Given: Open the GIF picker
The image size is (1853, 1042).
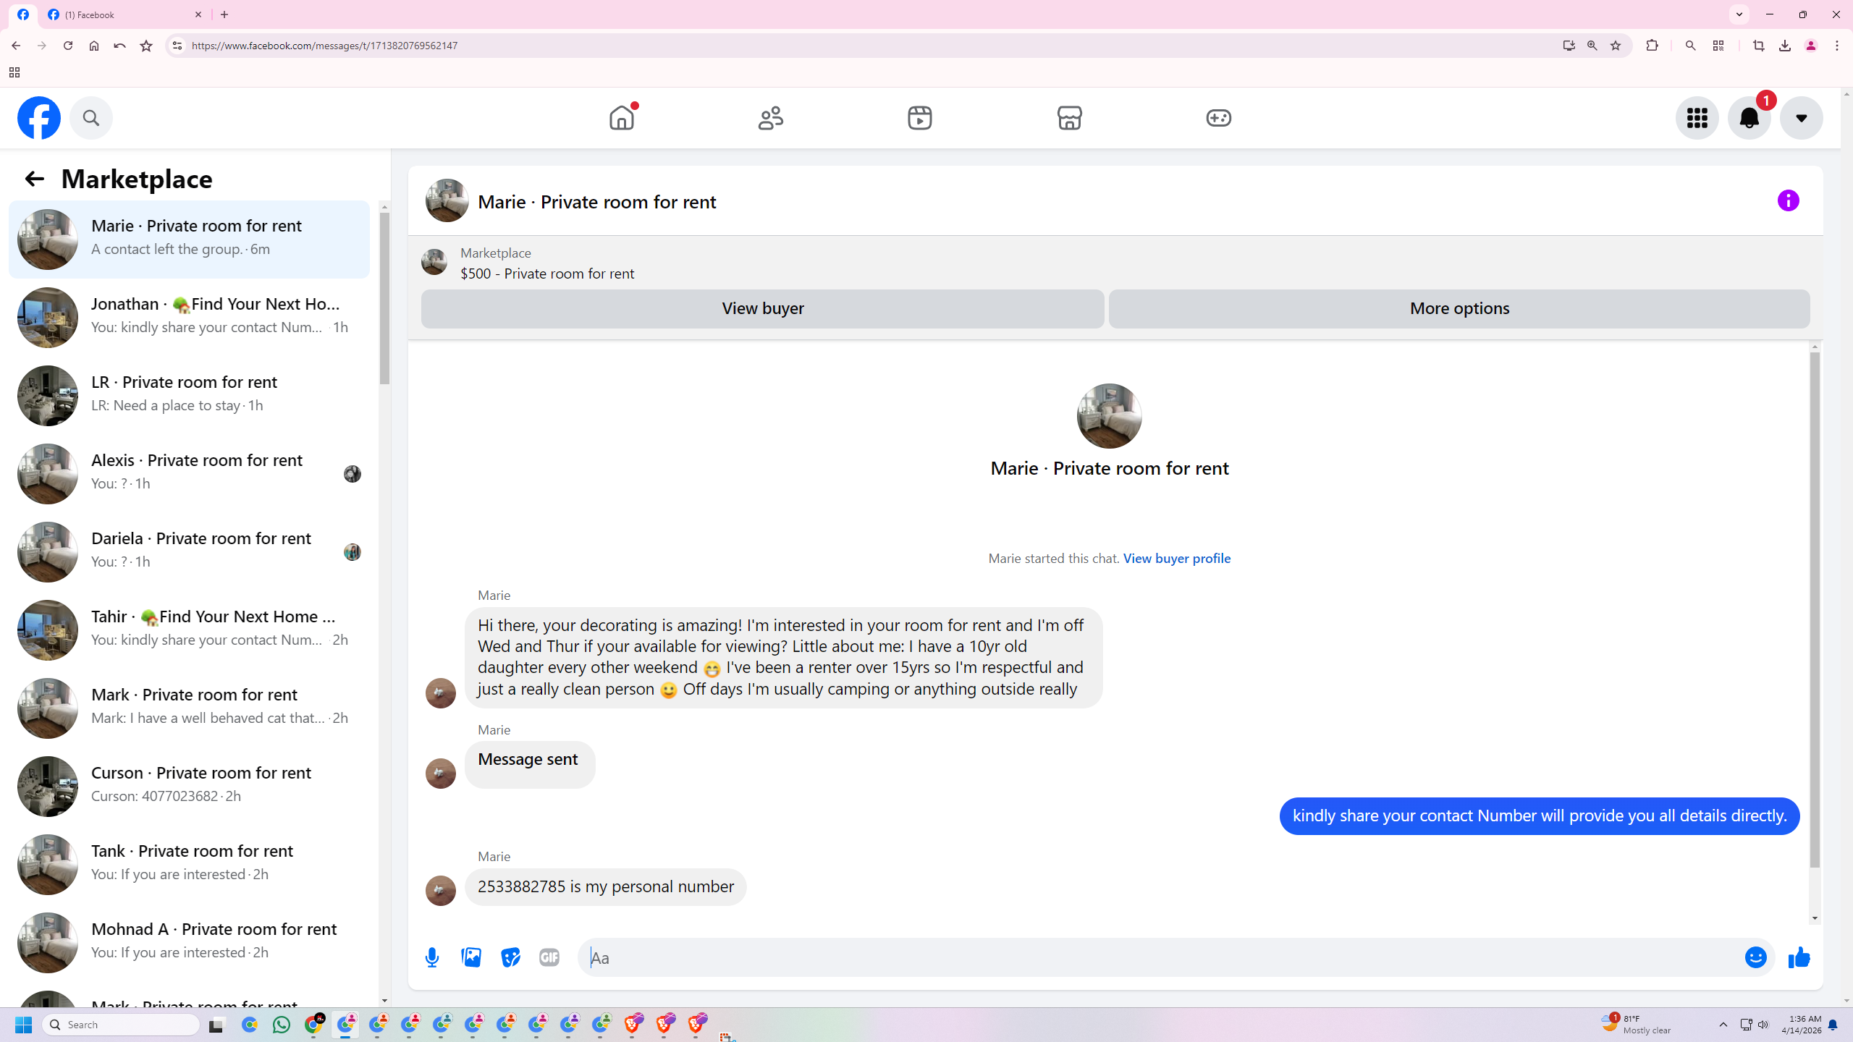Looking at the screenshot, I should tap(549, 957).
